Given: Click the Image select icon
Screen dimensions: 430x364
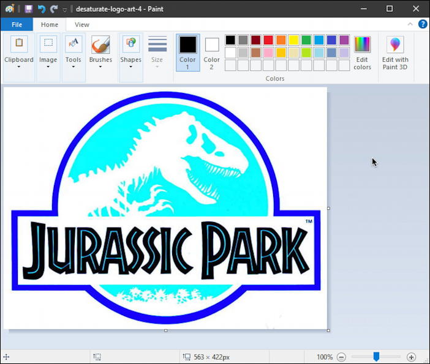Looking at the screenshot, I should tap(48, 43).
